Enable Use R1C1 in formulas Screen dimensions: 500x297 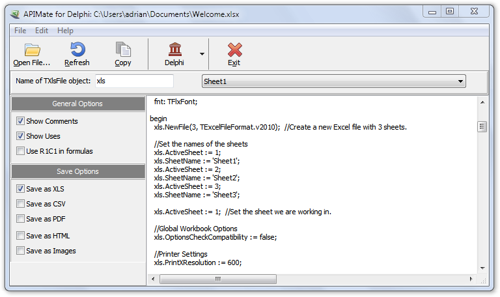[x=21, y=151]
